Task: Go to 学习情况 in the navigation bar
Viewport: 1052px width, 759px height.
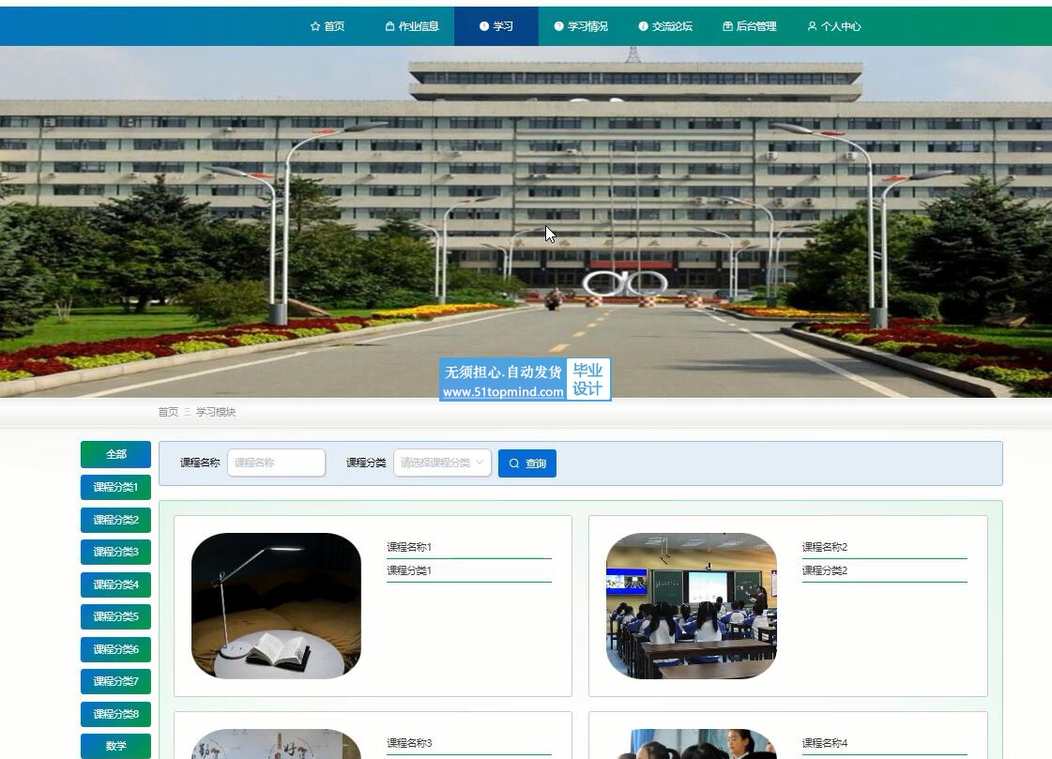Action: (581, 26)
